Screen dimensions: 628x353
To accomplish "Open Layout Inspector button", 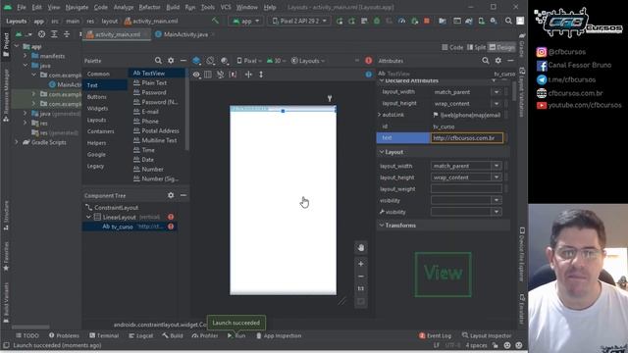I will tap(487, 335).
